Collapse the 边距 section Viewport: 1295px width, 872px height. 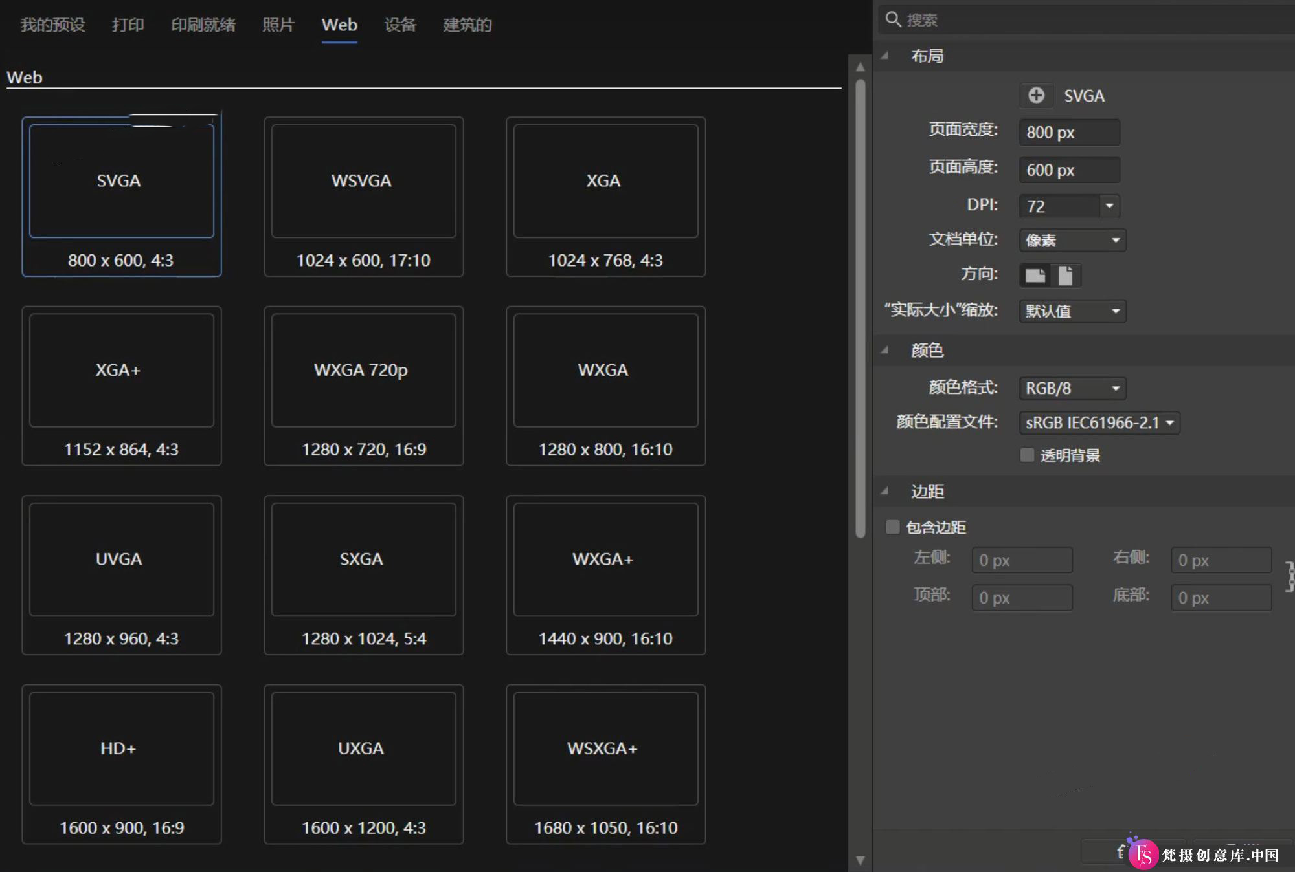[x=884, y=491]
